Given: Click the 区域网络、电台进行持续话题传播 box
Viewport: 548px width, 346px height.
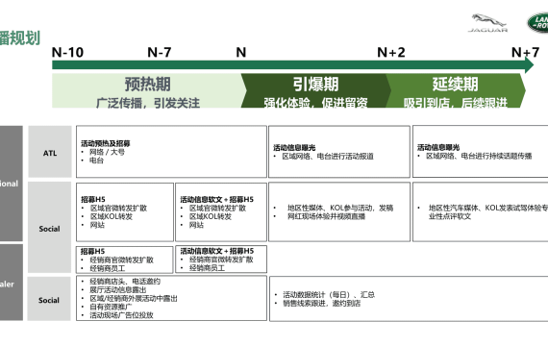Looking at the screenshot, I should 480,152.
